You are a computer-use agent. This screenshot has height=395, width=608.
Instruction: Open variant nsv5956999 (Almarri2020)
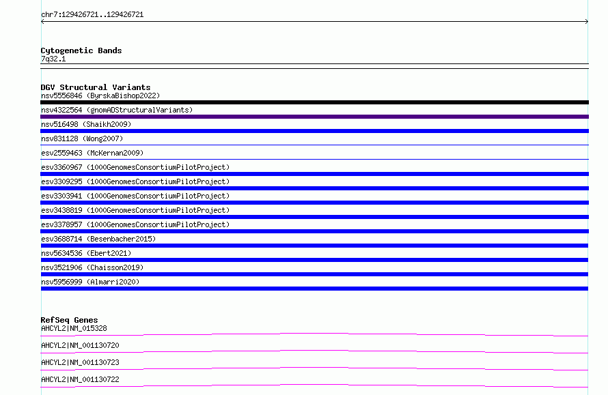tap(90, 282)
